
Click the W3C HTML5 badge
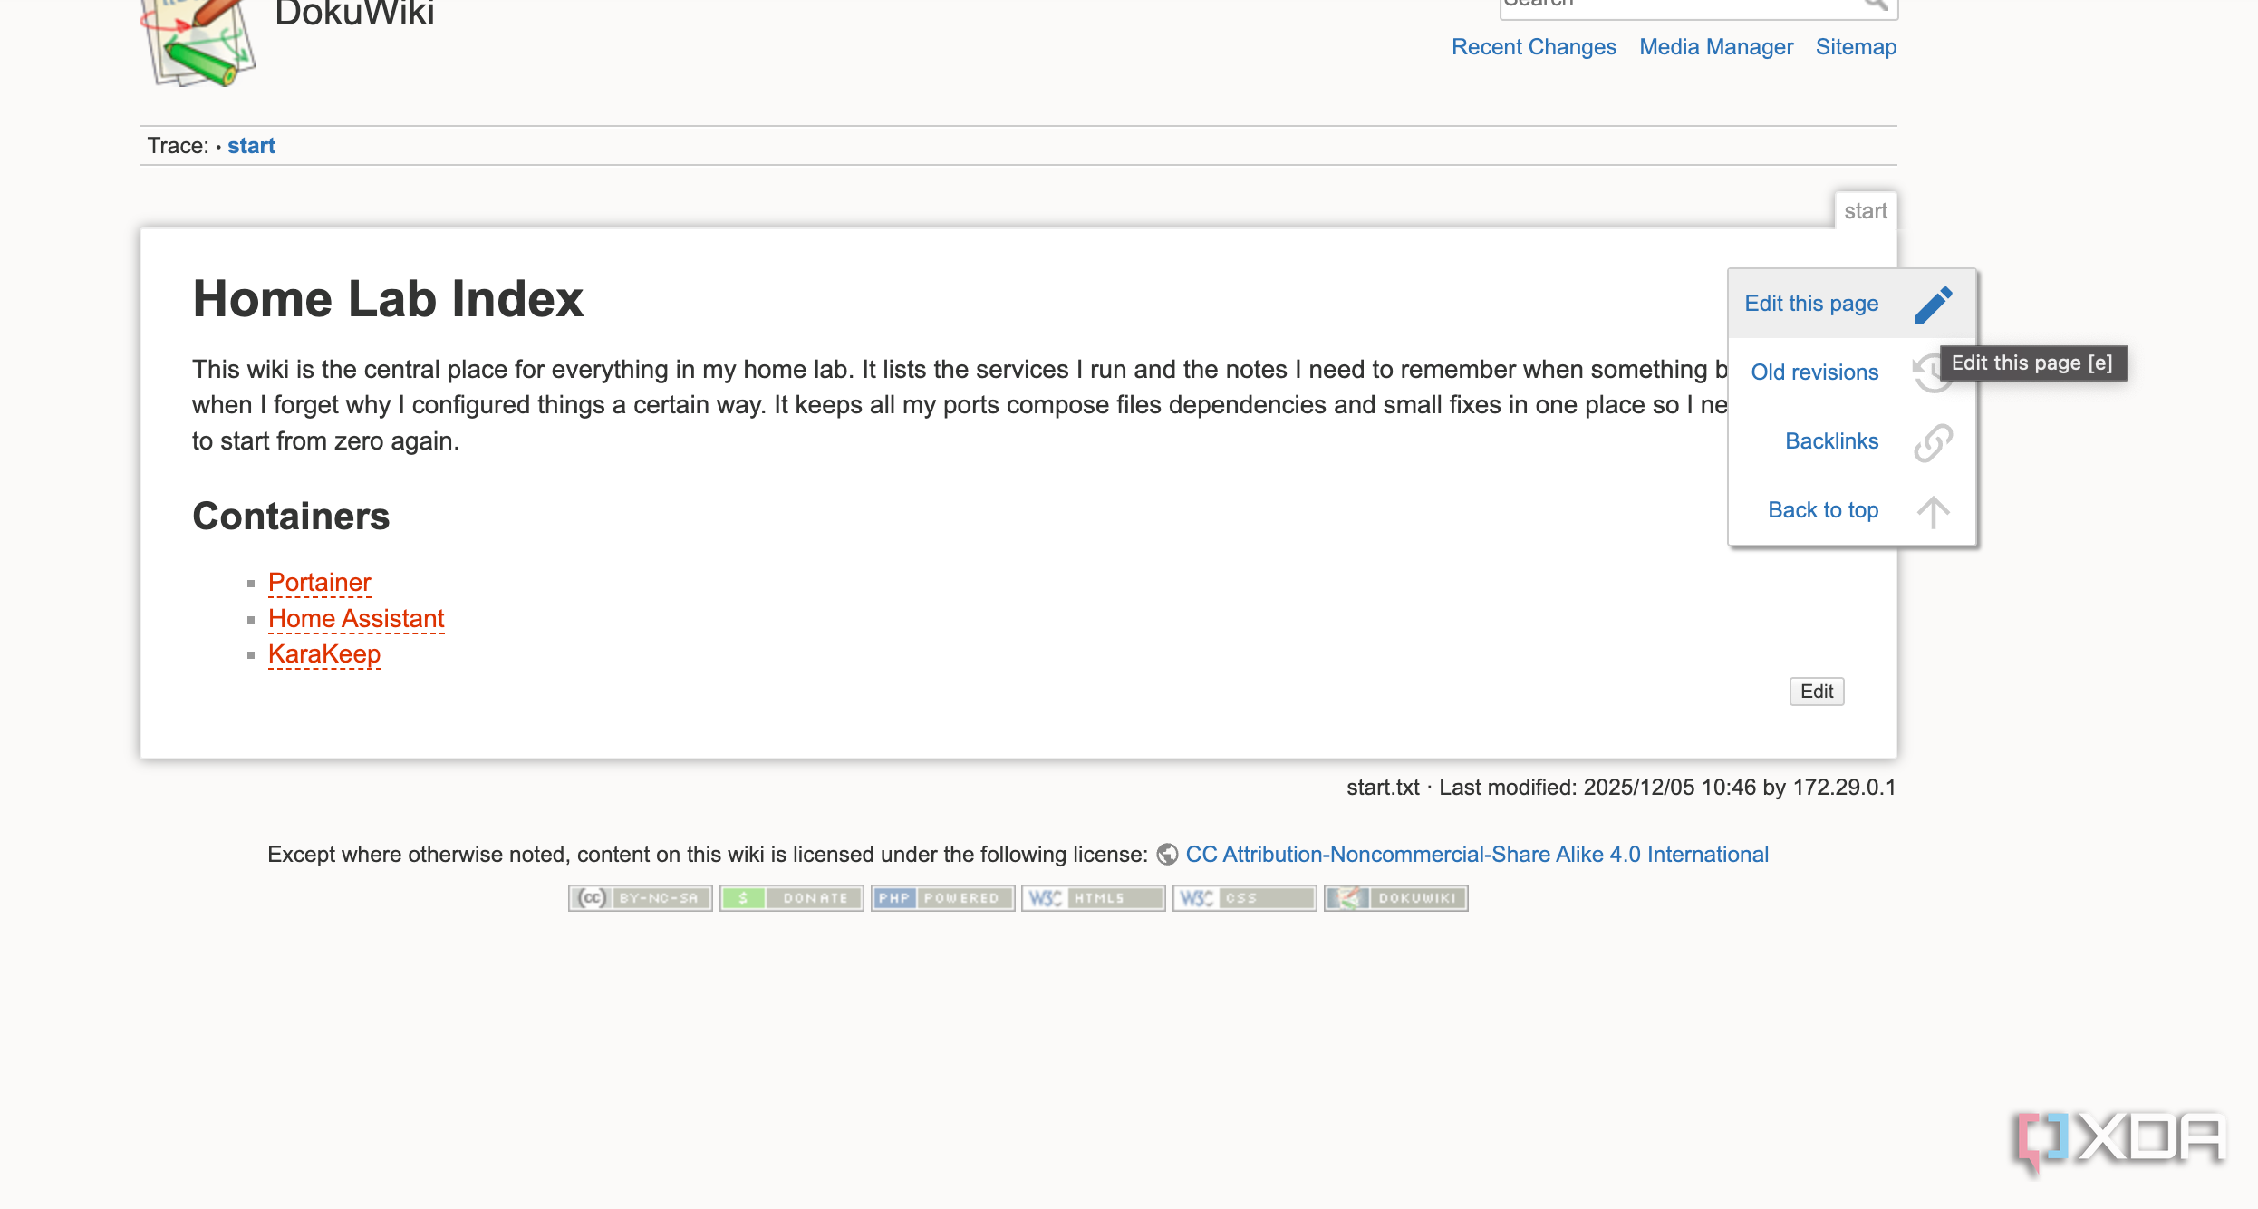pyautogui.click(x=1094, y=898)
